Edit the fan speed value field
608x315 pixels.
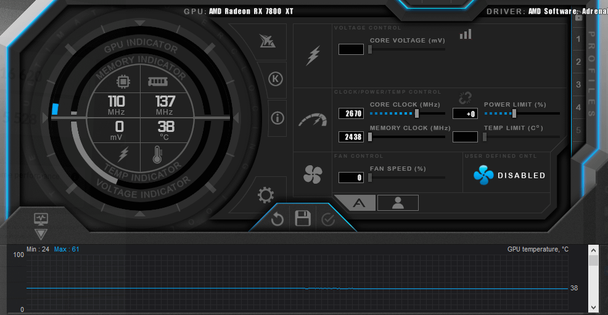(x=351, y=178)
